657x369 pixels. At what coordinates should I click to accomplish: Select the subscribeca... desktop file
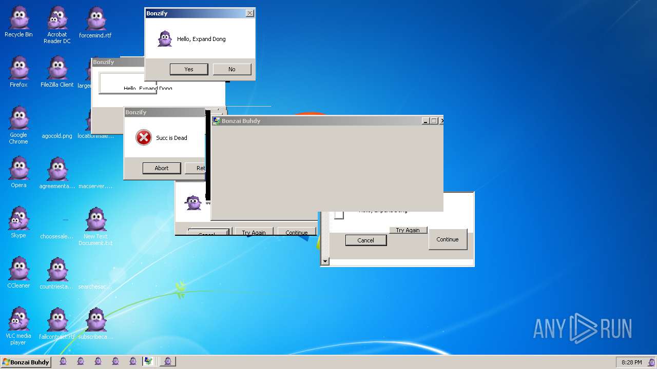95,323
